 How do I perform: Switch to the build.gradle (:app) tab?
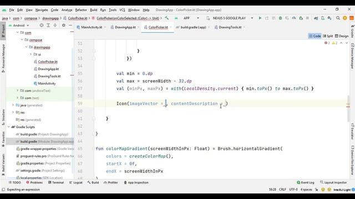[x=193, y=27]
